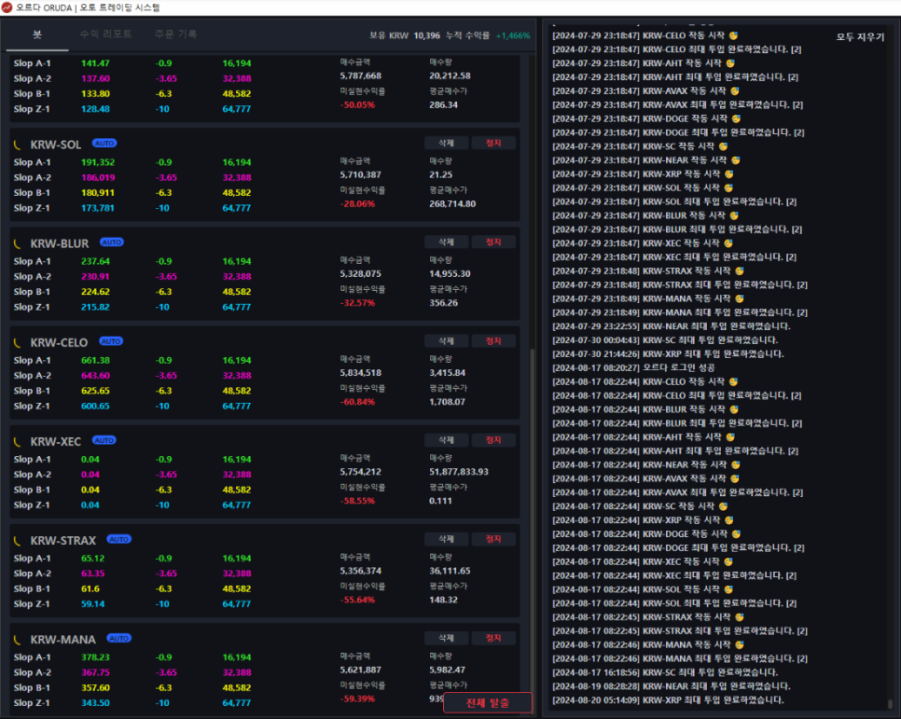The image size is (901, 719).
Task: Click KRW-CELO buy amount 5,834,518
Action: coord(360,373)
